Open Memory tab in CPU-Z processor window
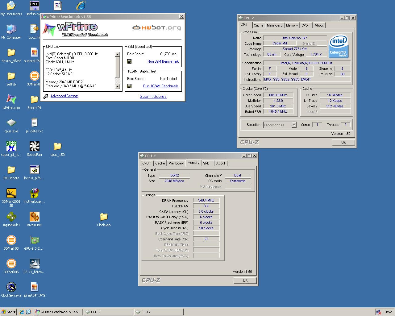395x316 pixels. click(292, 26)
